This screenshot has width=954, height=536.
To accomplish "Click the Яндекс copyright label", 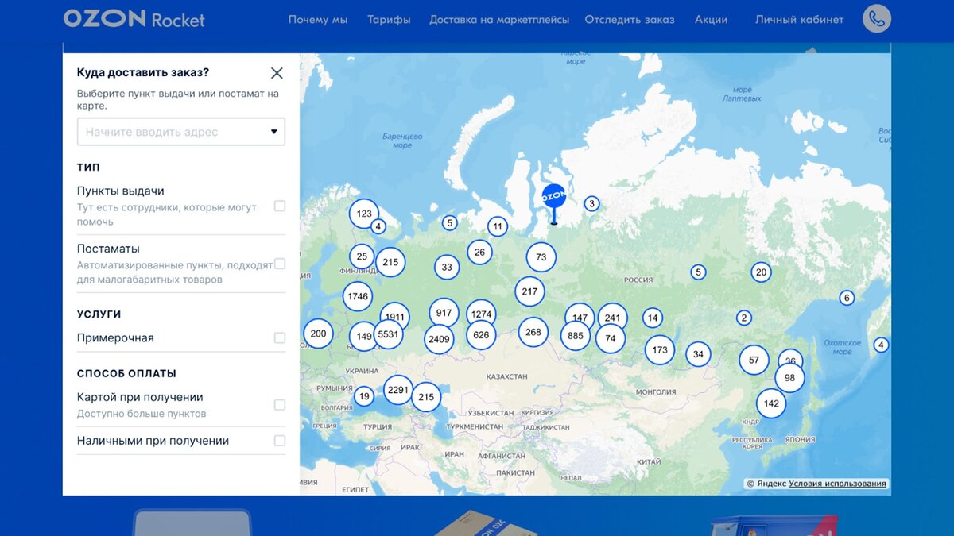I will pyautogui.click(x=766, y=484).
